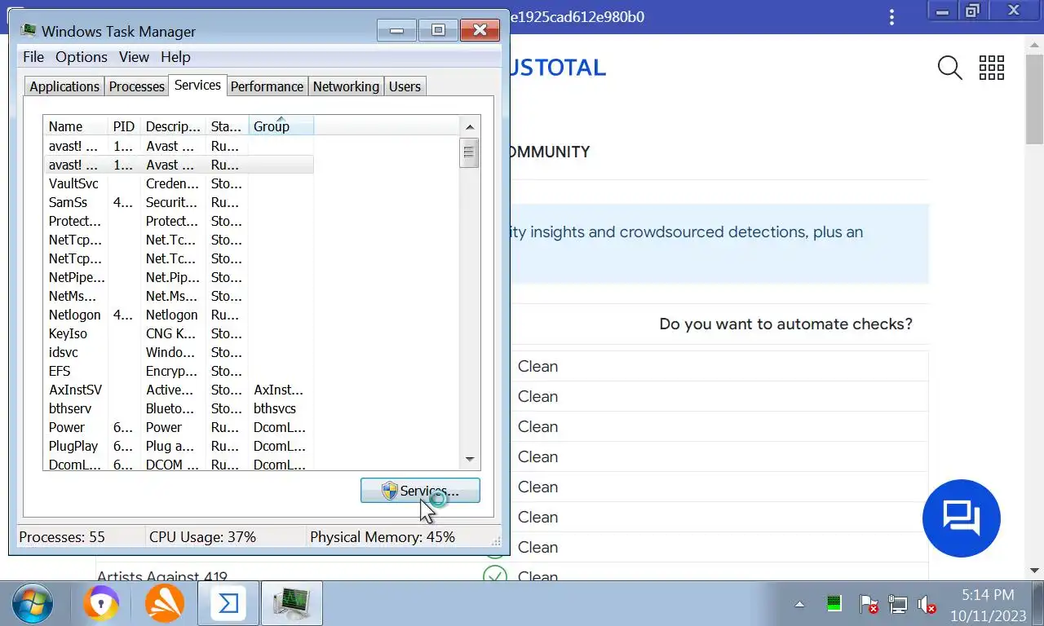The height and width of the screenshot is (626, 1044).
Task: Click the Artists Against 419 vendor entry
Action: coord(162,576)
